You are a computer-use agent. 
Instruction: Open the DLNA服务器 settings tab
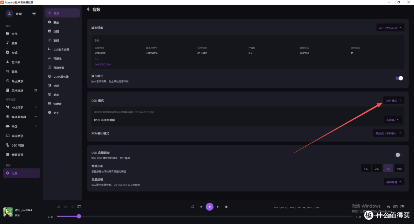click(x=62, y=77)
